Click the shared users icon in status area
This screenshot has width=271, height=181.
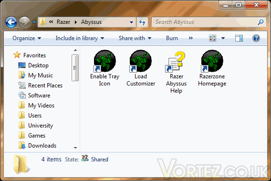[85, 159]
